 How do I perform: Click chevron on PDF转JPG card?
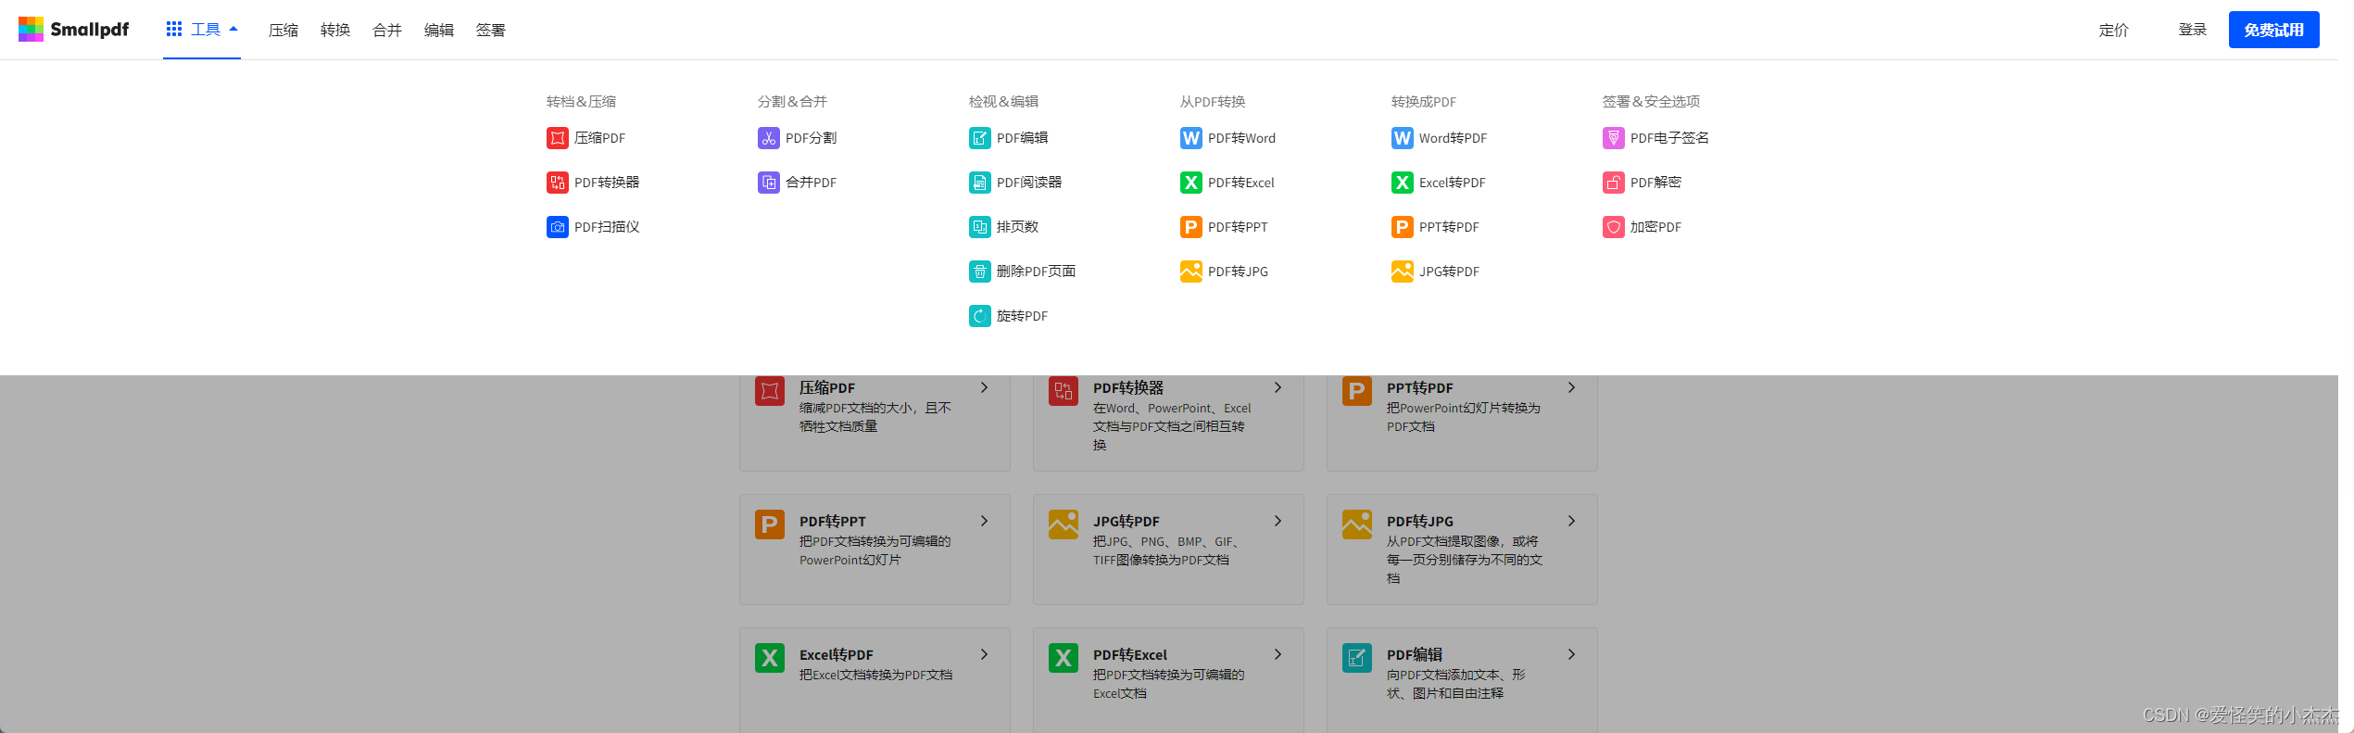tap(1572, 521)
